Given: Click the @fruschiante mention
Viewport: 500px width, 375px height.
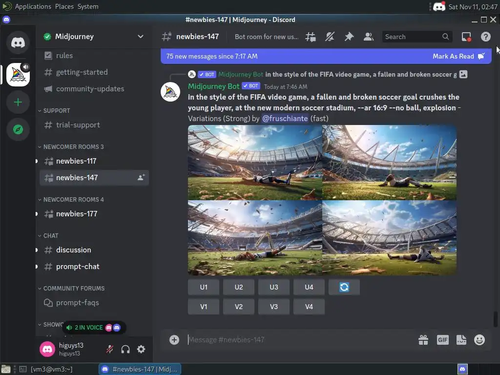Looking at the screenshot, I should (x=285, y=119).
